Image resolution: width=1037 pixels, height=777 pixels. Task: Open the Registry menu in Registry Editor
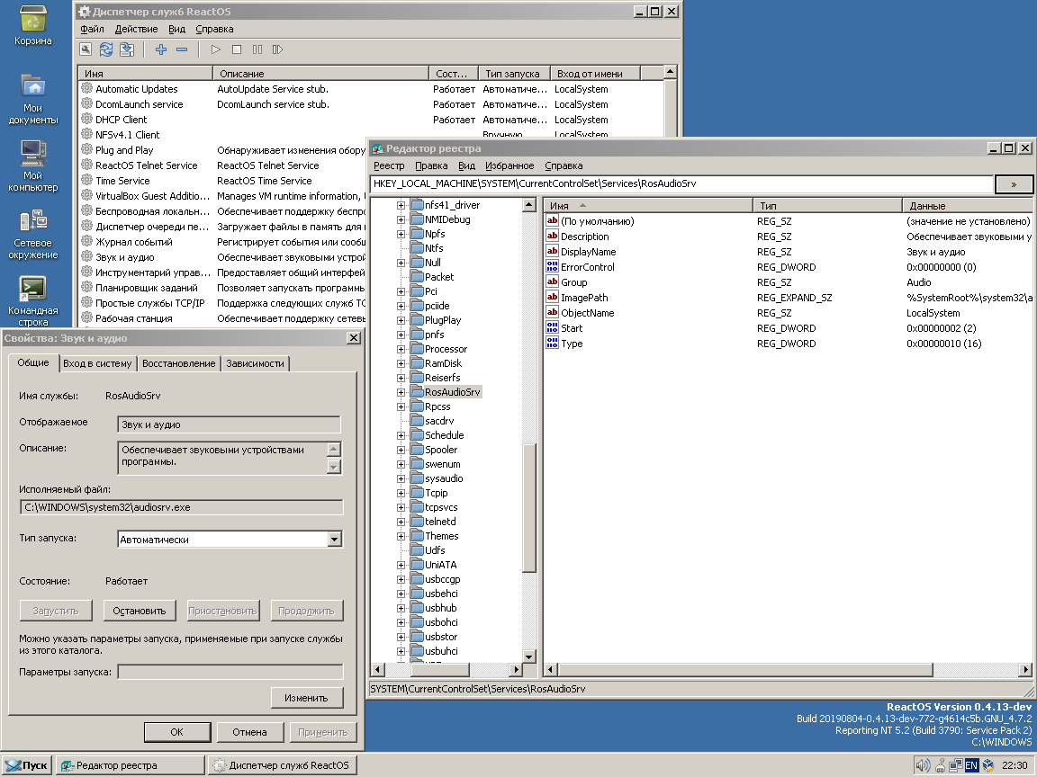(389, 165)
